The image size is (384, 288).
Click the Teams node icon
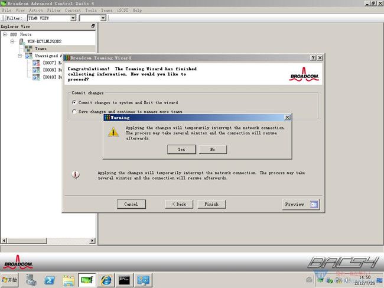pos(28,48)
